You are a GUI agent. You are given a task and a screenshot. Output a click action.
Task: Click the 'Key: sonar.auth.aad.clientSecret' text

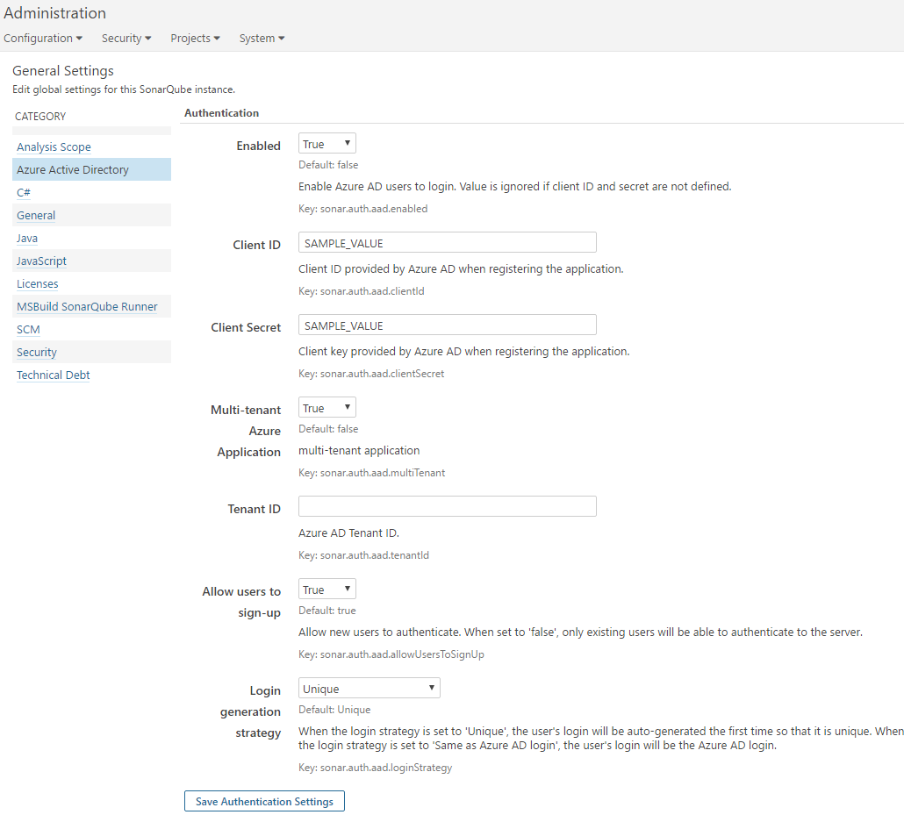(x=371, y=374)
